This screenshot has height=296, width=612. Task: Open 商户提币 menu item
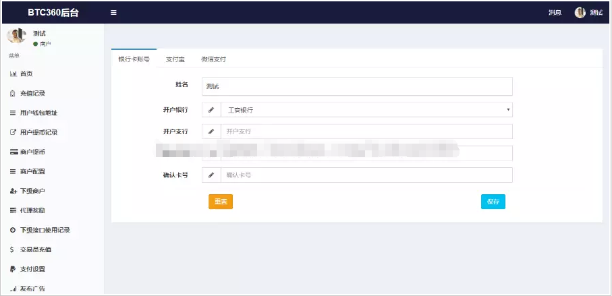coord(33,152)
